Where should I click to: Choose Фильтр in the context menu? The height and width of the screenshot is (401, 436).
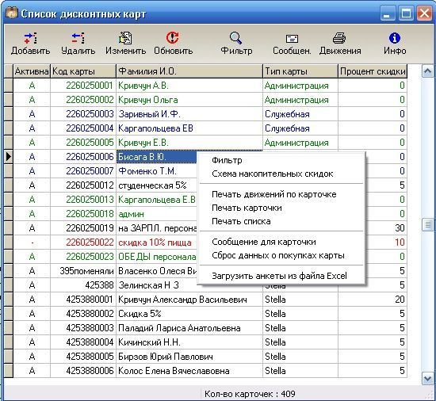[227, 160]
